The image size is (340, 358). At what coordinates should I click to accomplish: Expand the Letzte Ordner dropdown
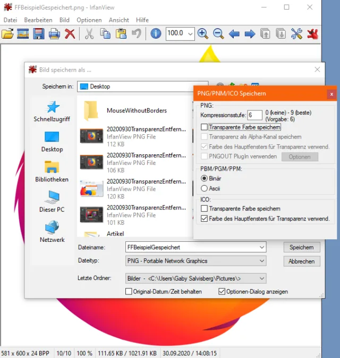(x=195, y=278)
